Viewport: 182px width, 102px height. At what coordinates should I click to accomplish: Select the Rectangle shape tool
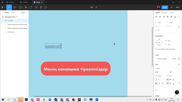click(20, 7)
